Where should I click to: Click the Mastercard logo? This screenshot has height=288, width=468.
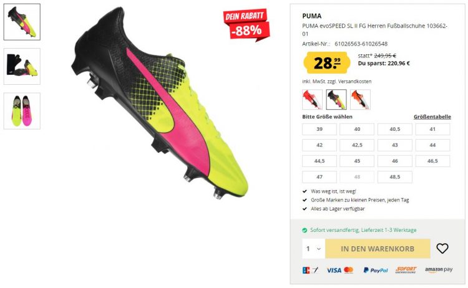[x=349, y=270]
